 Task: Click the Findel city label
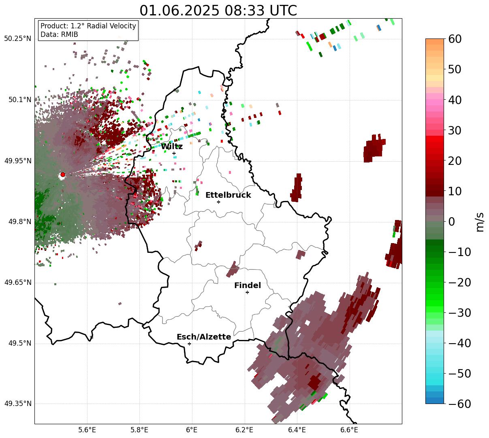(248, 286)
